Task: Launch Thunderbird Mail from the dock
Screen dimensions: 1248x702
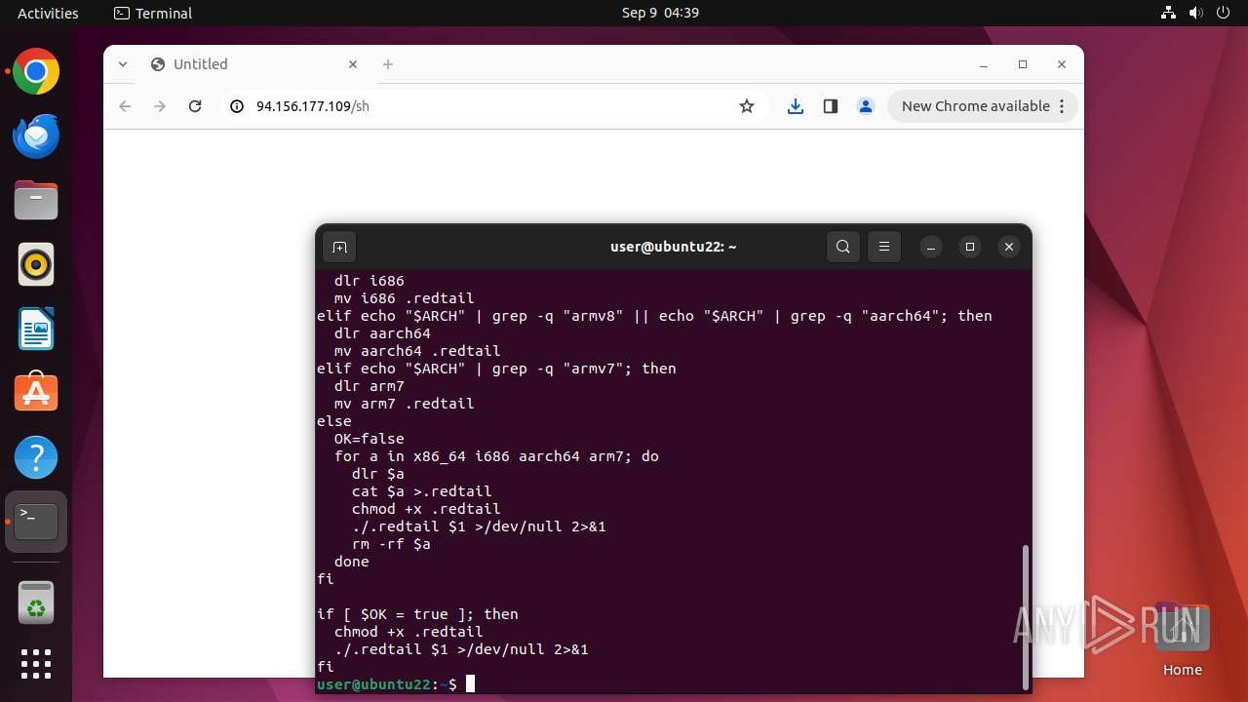Action: (x=36, y=136)
